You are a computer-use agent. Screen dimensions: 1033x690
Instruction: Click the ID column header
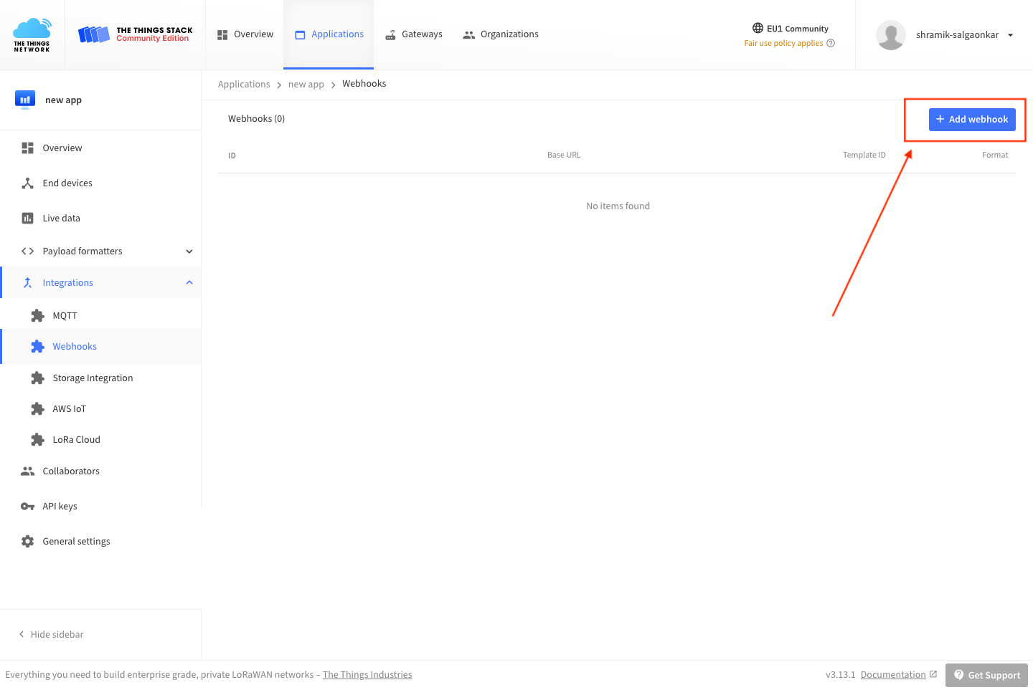pyautogui.click(x=232, y=155)
